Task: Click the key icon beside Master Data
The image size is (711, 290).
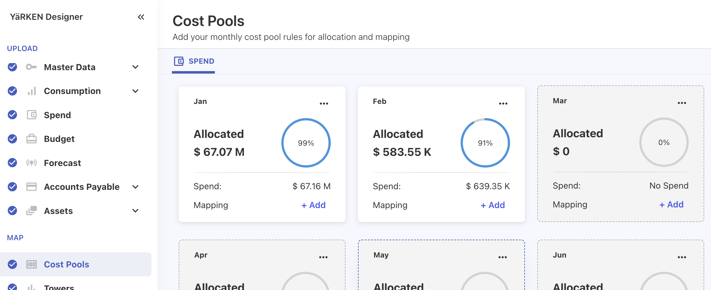Action: point(31,67)
